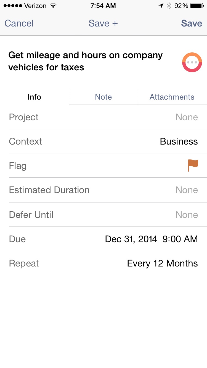The width and height of the screenshot is (207, 368).
Task: Edit the task title text
Action: [86, 61]
